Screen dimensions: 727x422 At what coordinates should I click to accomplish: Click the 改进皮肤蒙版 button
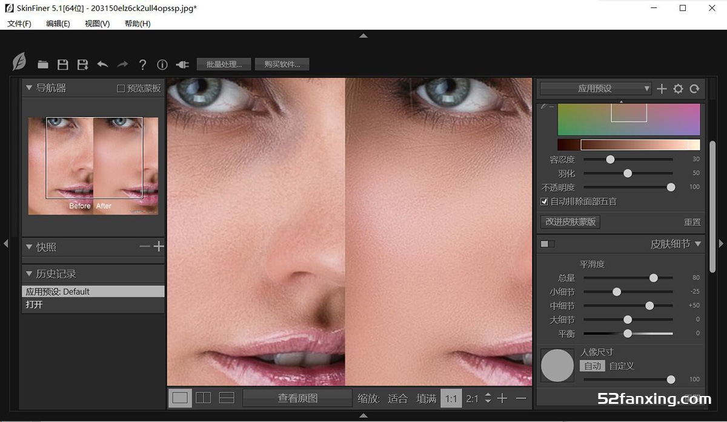(570, 222)
